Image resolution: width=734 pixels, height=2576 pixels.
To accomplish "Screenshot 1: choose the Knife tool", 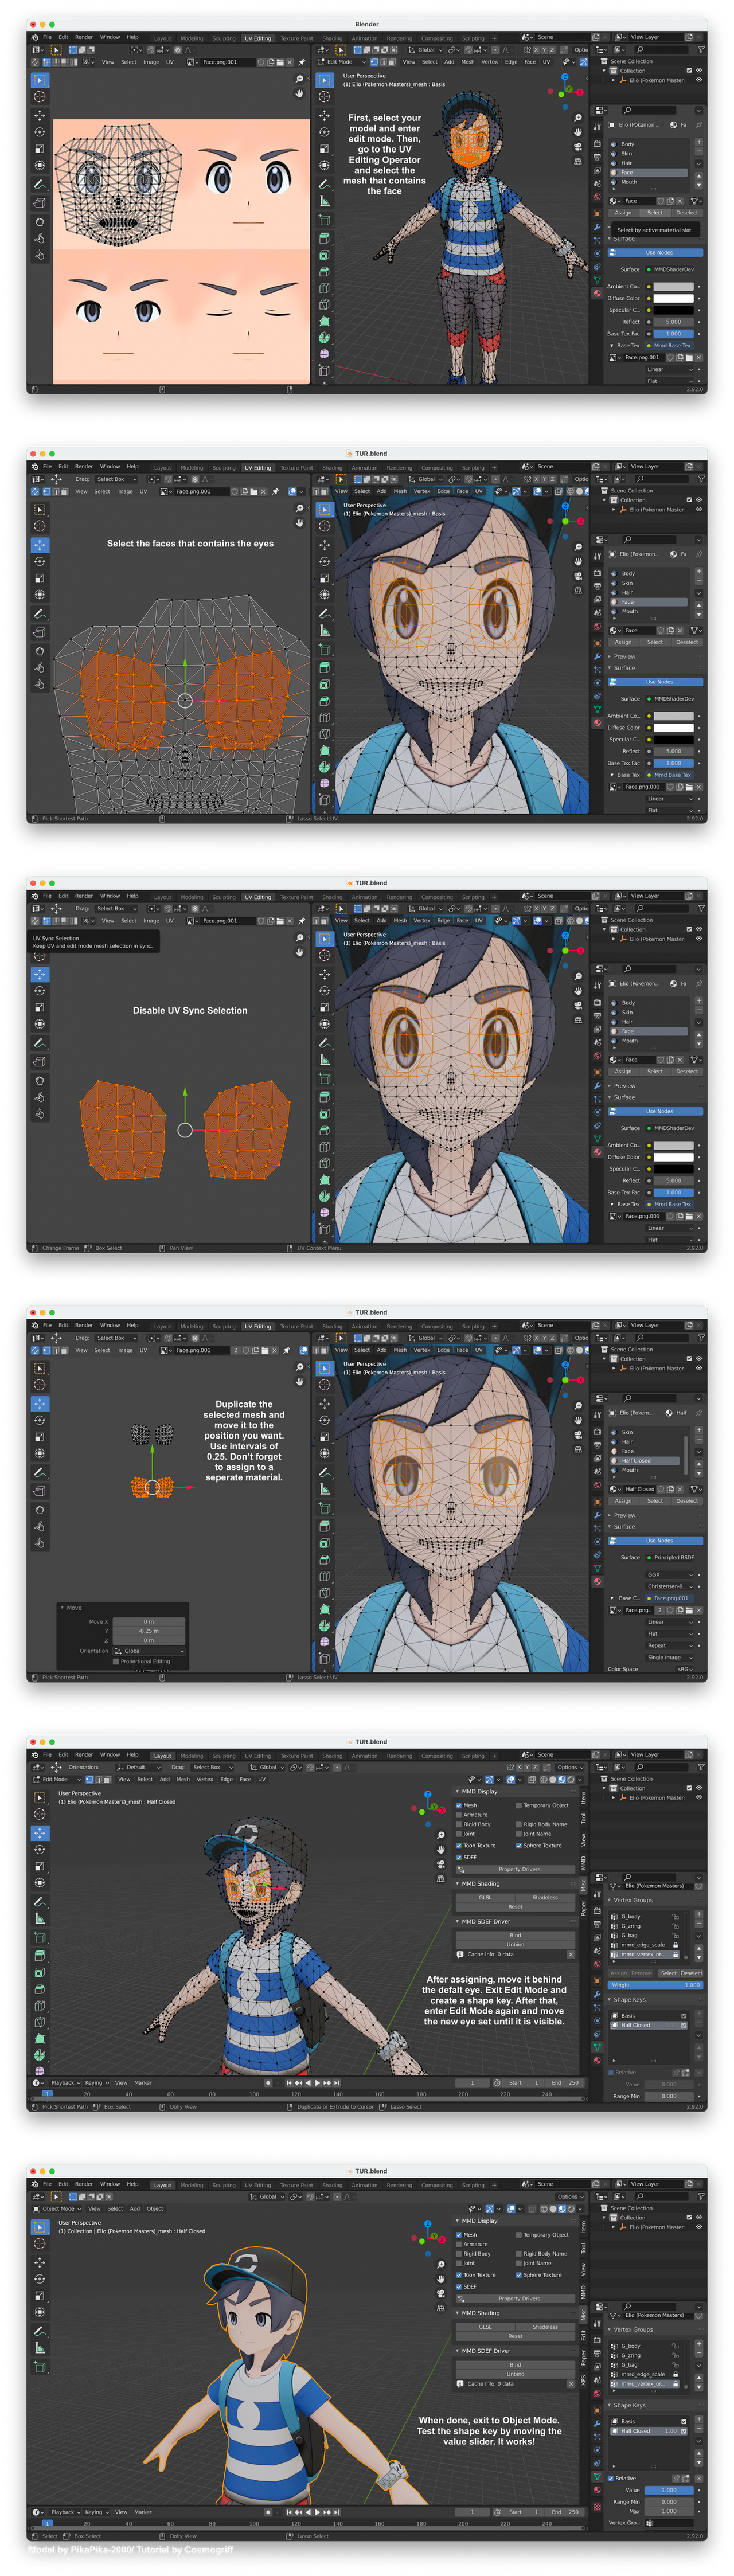I will 324,305.
